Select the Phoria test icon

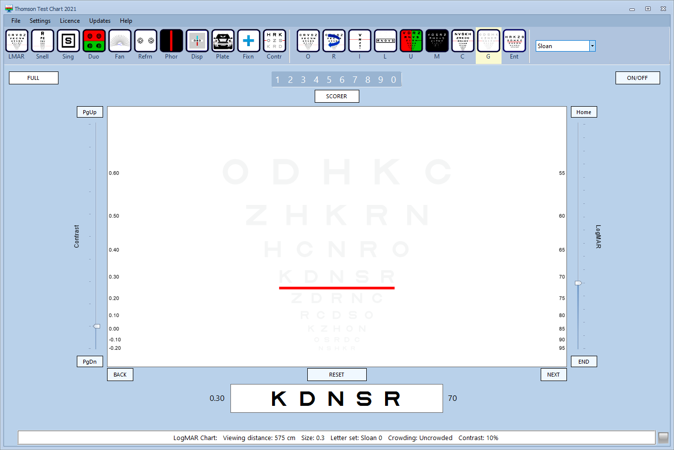[171, 41]
